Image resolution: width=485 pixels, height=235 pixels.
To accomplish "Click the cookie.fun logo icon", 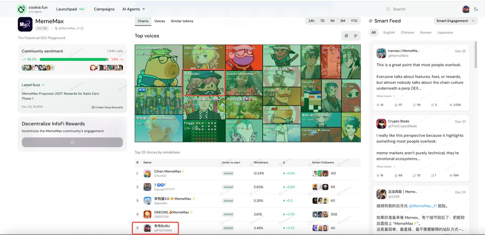I will [x=22, y=9].
